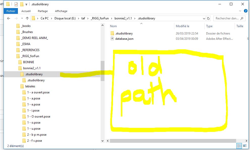Go up one folder level with the up arrow
Screen dimensions: 250x150
[27, 18]
